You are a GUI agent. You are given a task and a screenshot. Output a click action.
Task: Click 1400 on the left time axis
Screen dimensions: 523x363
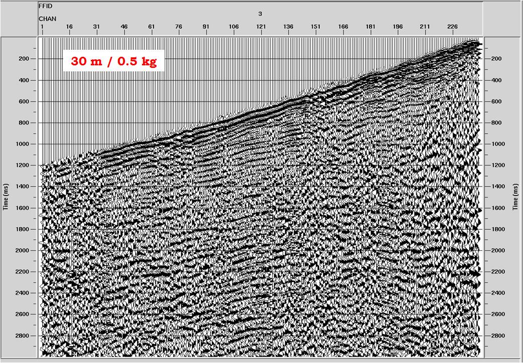pyautogui.click(x=24, y=186)
